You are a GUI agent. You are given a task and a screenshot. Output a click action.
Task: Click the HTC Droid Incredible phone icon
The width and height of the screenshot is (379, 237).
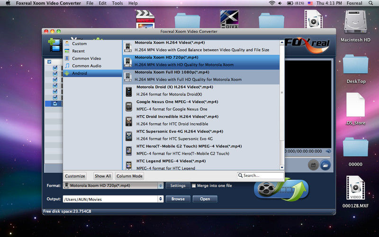[x=128, y=121]
